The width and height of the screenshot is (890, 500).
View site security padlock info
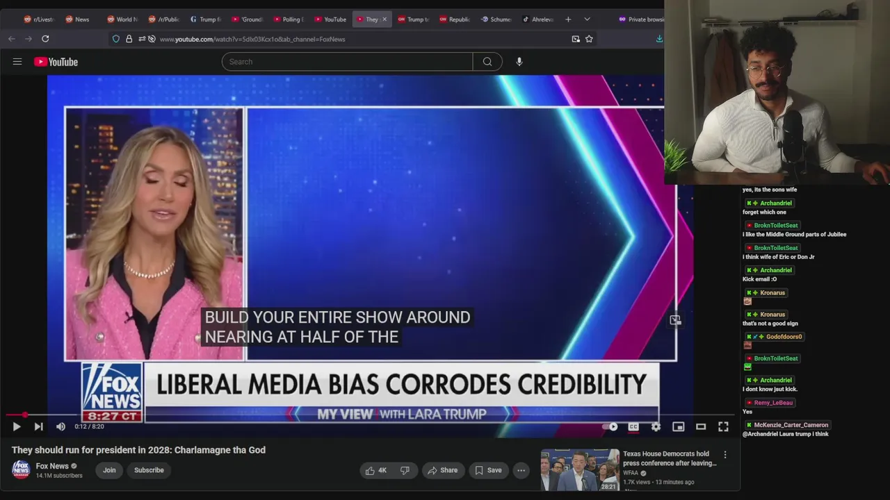[129, 39]
